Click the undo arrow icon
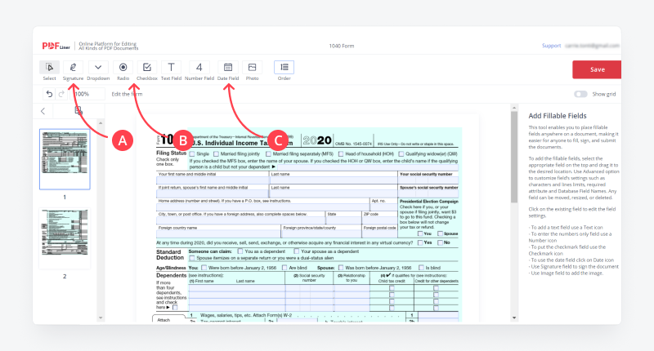654x351 pixels. (x=49, y=94)
